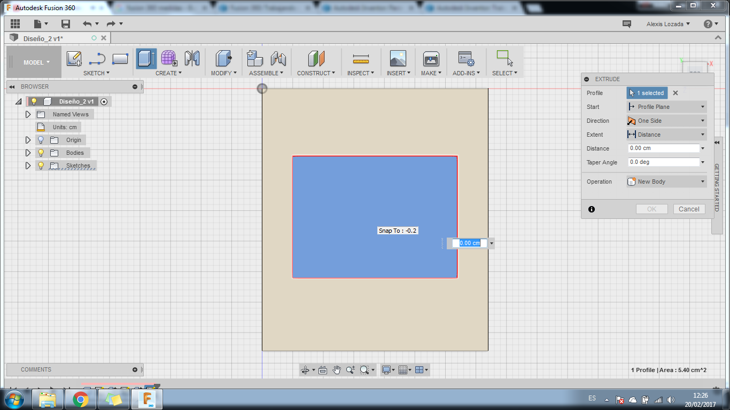Toggle visibility bulb of Origin folder
Viewport: 730px width, 410px height.
tap(41, 140)
